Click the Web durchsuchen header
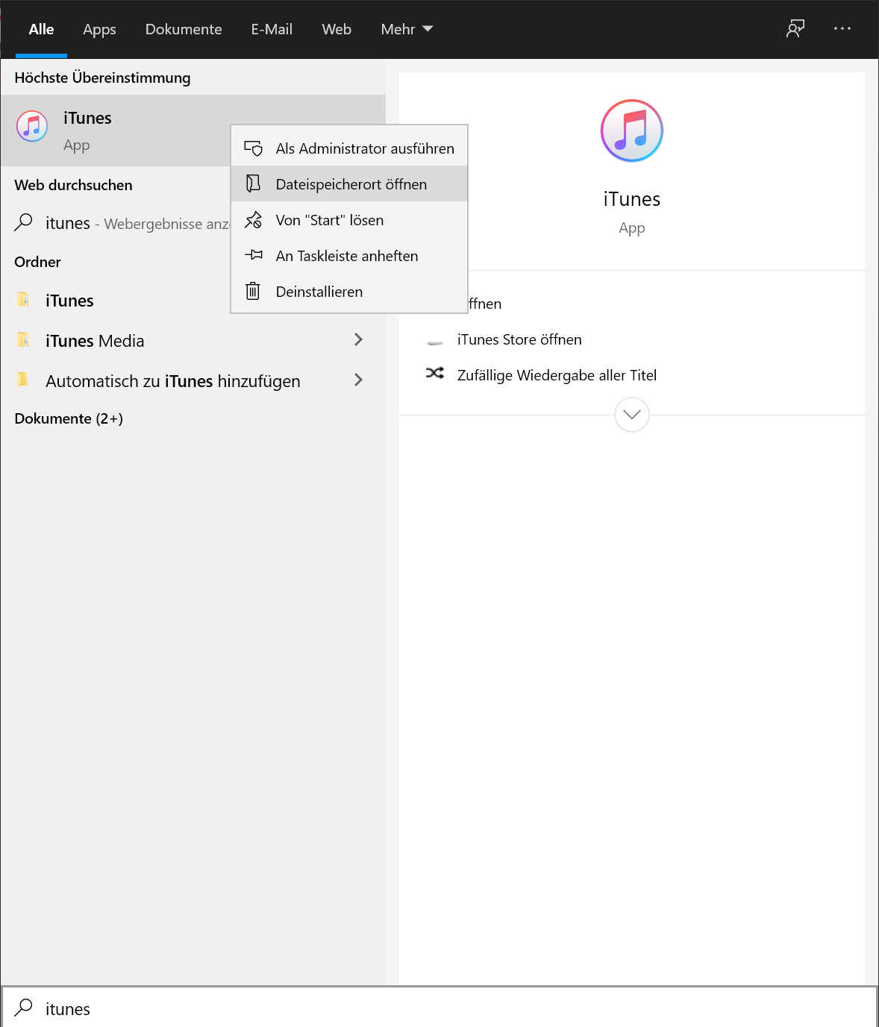Image resolution: width=879 pixels, height=1027 pixels. coord(73,185)
